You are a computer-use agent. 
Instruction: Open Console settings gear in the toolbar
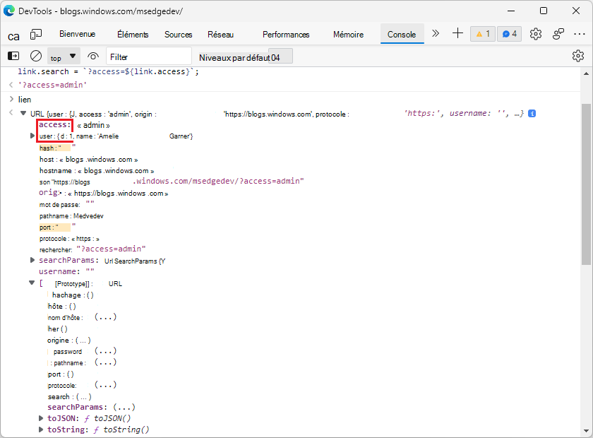click(578, 57)
